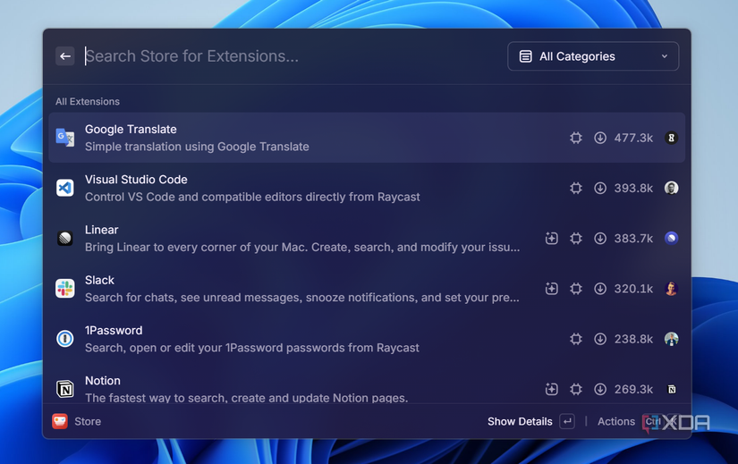
Task: Select the Google Translate extension title
Action: coord(131,129)
